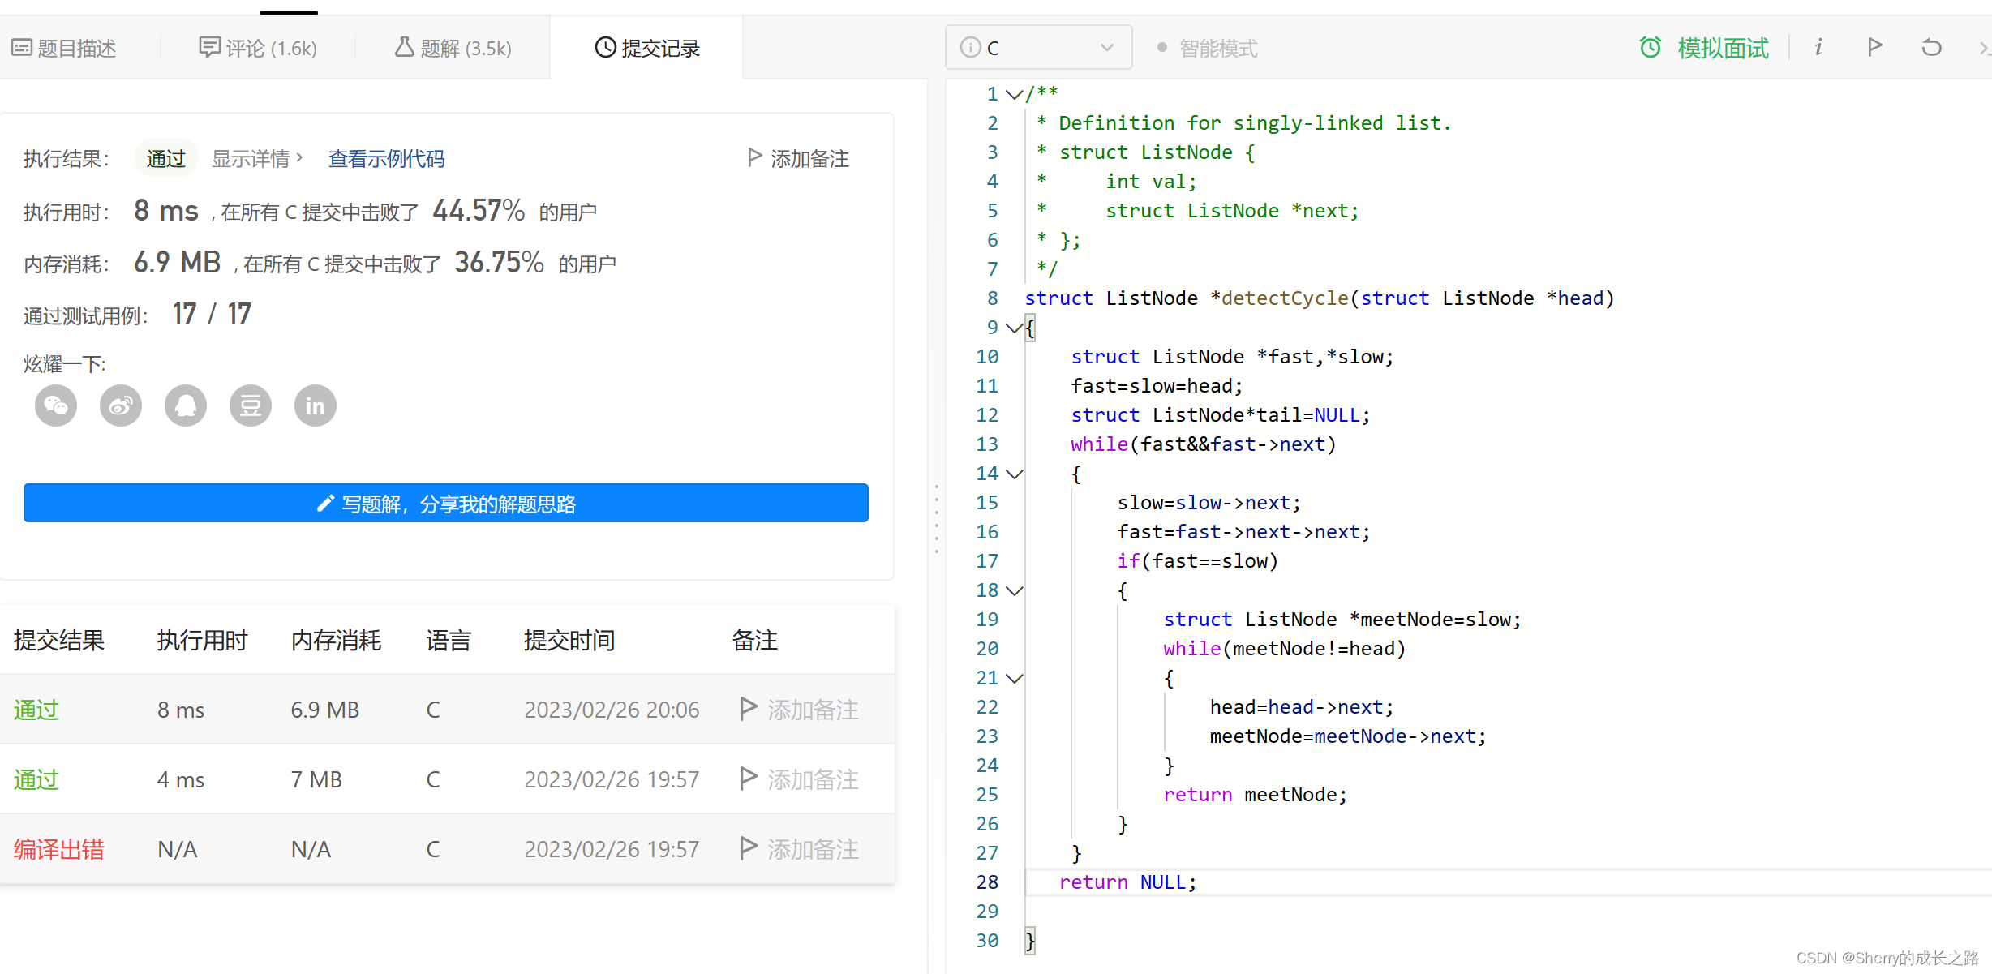Start 模拟面试 mock interview
The image size is (1992, 974).
point(1704,49)
